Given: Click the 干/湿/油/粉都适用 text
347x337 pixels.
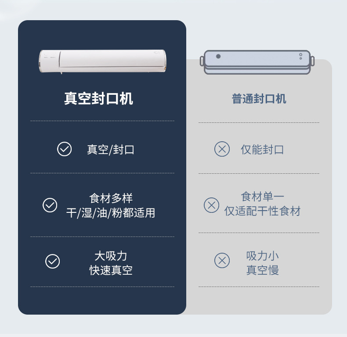Looking at the screenshot, I should tap(111, 213).
